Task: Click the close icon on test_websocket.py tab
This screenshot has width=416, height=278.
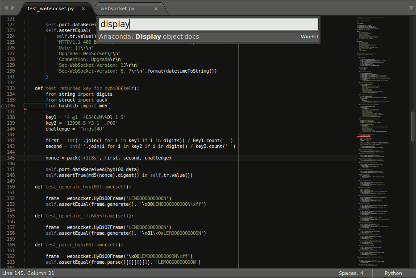Action: 83,8
